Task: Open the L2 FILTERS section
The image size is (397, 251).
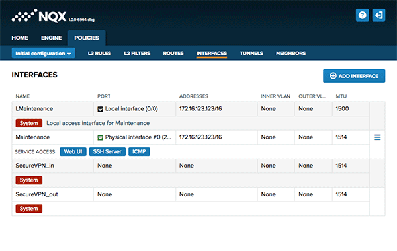Action: pos(137,54)
